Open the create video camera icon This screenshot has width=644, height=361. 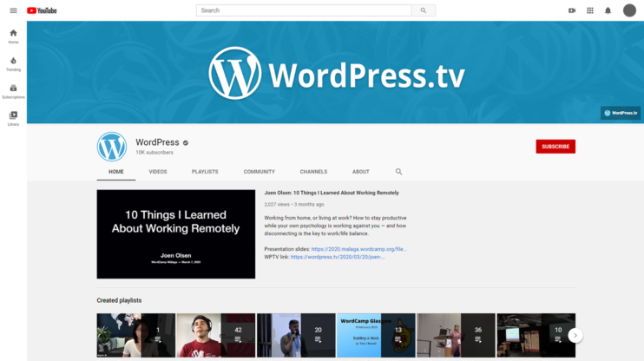coord(572,10)
